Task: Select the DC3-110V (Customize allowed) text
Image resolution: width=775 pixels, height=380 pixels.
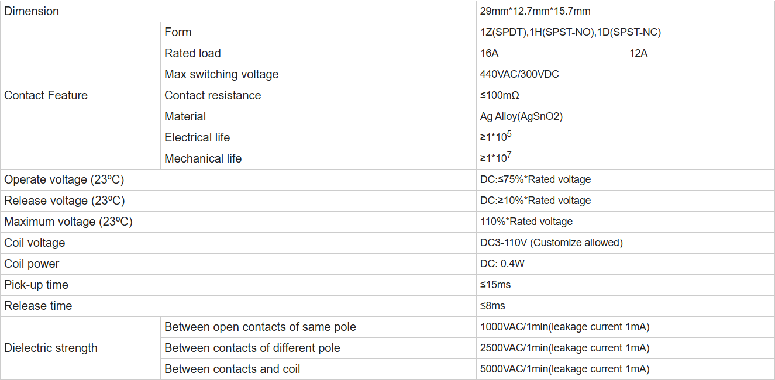Action: click(x=551, y=243)
